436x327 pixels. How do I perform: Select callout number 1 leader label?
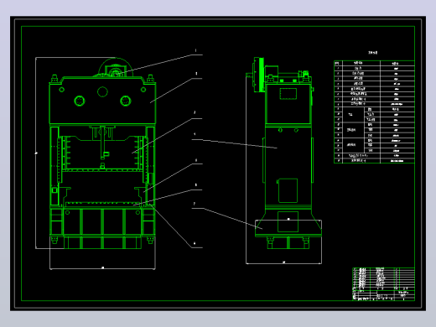click(x=195, y=50)
